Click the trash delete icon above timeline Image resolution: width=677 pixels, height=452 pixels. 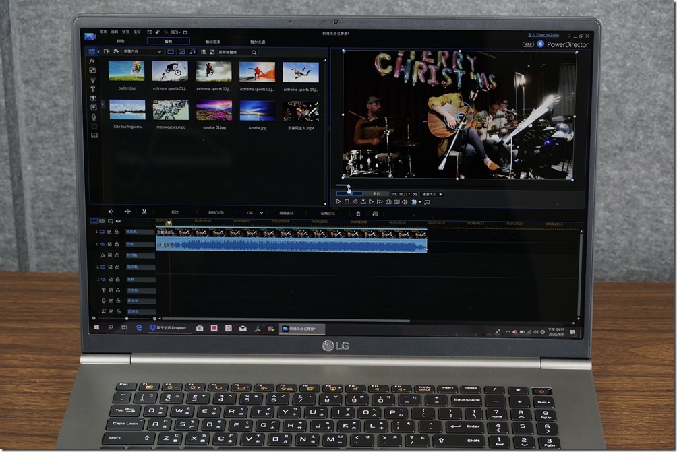pyautogui.click(x=358, y=213)
